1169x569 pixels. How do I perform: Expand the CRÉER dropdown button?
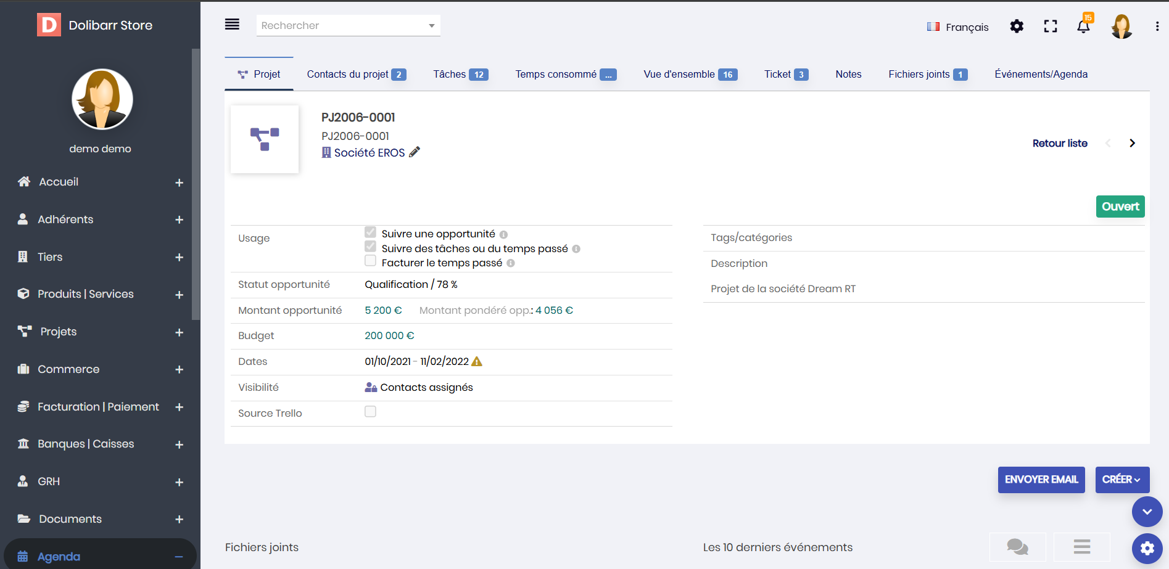pos(1121,480)
